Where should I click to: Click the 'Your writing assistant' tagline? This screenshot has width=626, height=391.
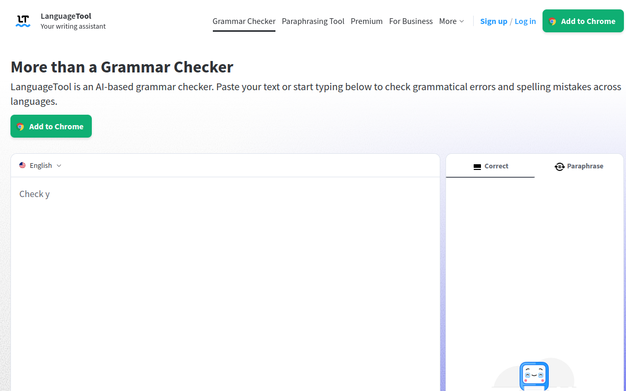[73, 27]
